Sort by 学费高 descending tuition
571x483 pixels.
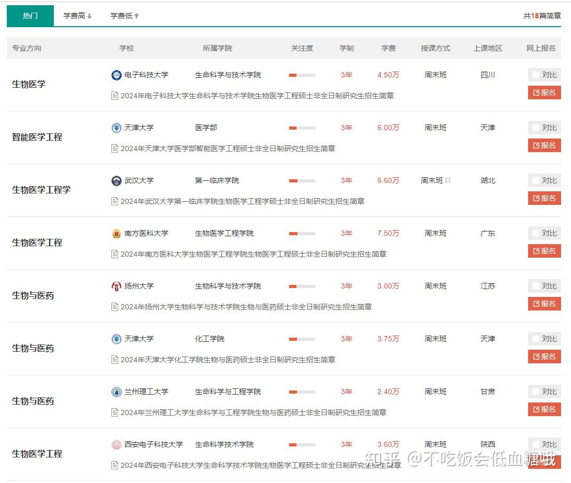click(x=77, y=16)
